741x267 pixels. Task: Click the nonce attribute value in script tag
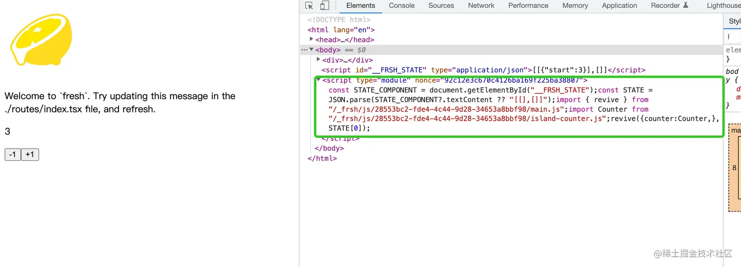point(512,80)
